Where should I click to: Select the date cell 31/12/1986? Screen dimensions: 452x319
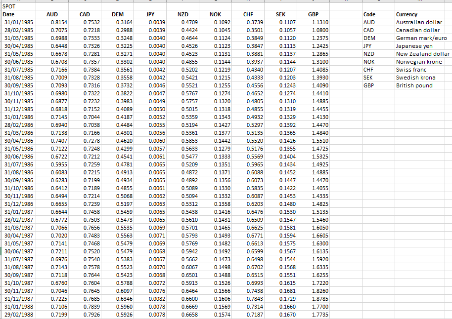(x=18, y=204)
